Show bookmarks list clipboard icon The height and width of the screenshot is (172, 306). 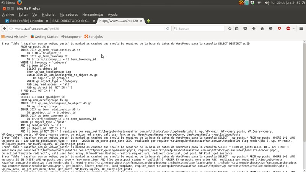(237, 29)
